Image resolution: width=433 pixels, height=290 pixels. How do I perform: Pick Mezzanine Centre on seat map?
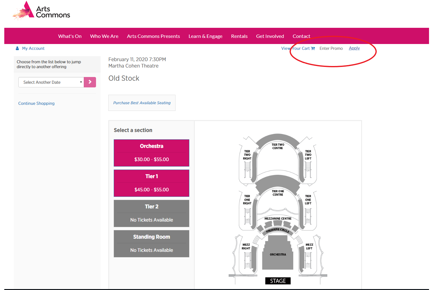click(278, 219)
